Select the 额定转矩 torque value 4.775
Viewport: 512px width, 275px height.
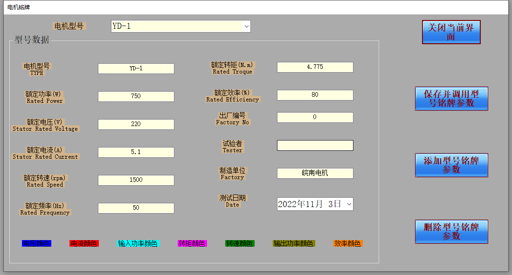pyautogui.click(x=315, y=67)
